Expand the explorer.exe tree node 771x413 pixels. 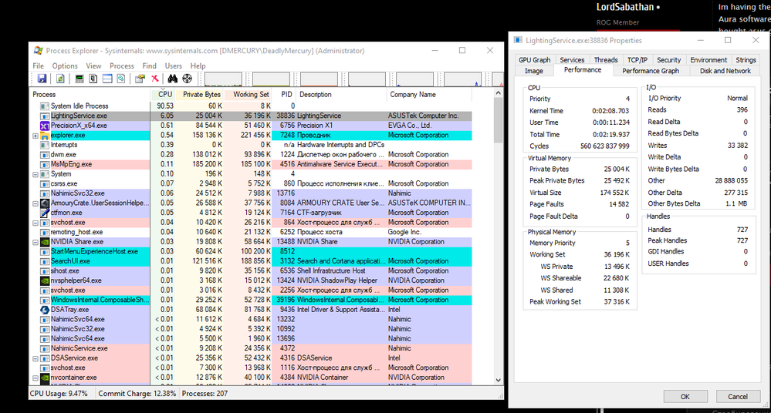click(x=36, y=136)
